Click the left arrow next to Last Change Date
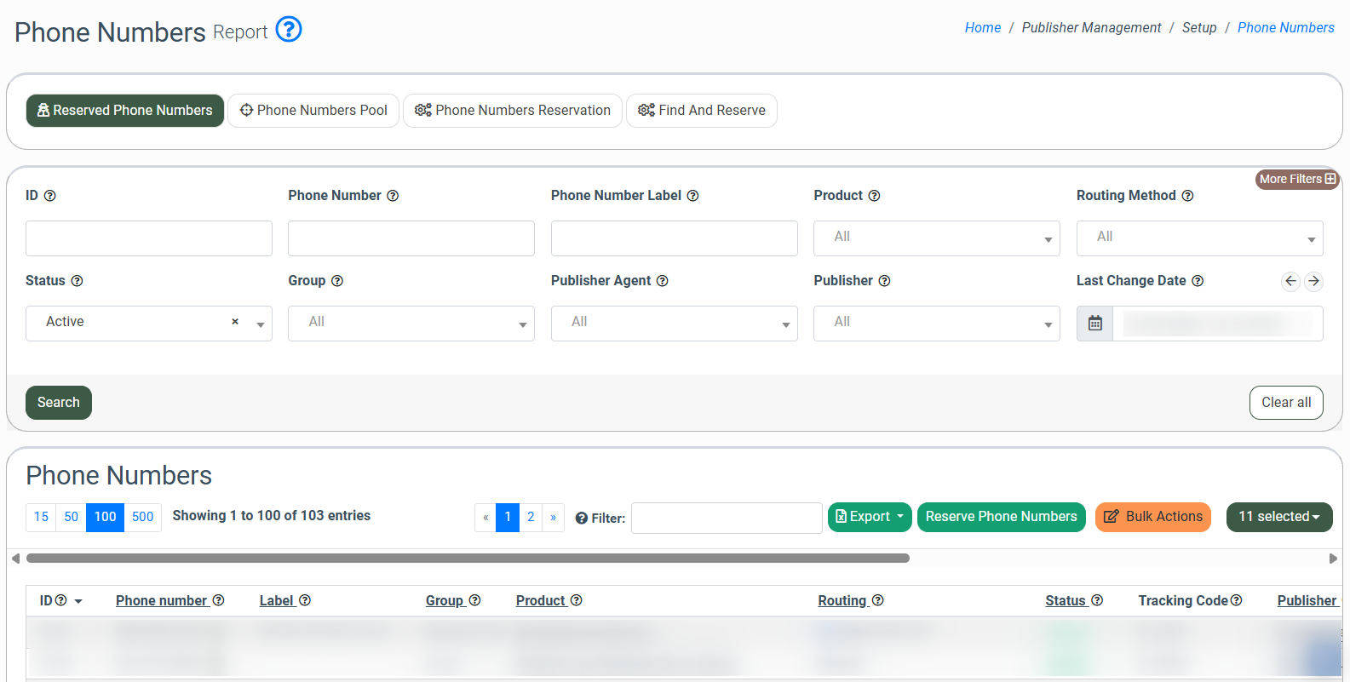 pyautogui.click(x=1290, y=281)
